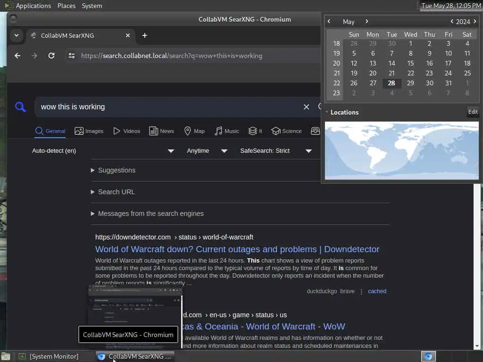Expand the Suggestions section
The image size is (483, 362).
coord(113,170)
